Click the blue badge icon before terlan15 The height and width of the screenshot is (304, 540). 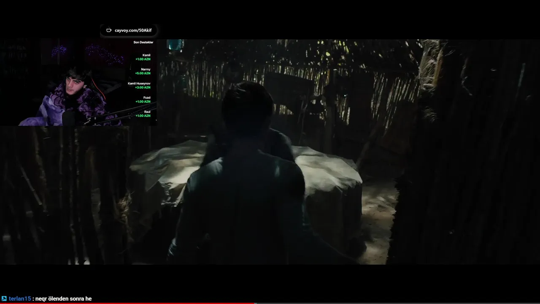[x=4, y=299]
